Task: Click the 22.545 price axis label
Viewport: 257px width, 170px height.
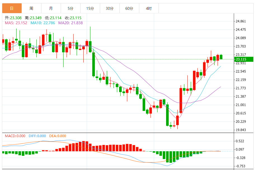Action: pos(241,71)
